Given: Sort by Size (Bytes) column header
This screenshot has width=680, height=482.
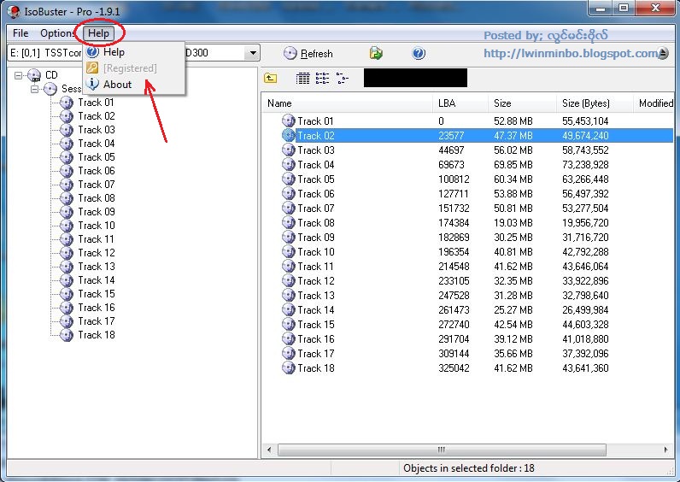Looking at the screenshot, I should pyautogui.click(x=595, y=103).
